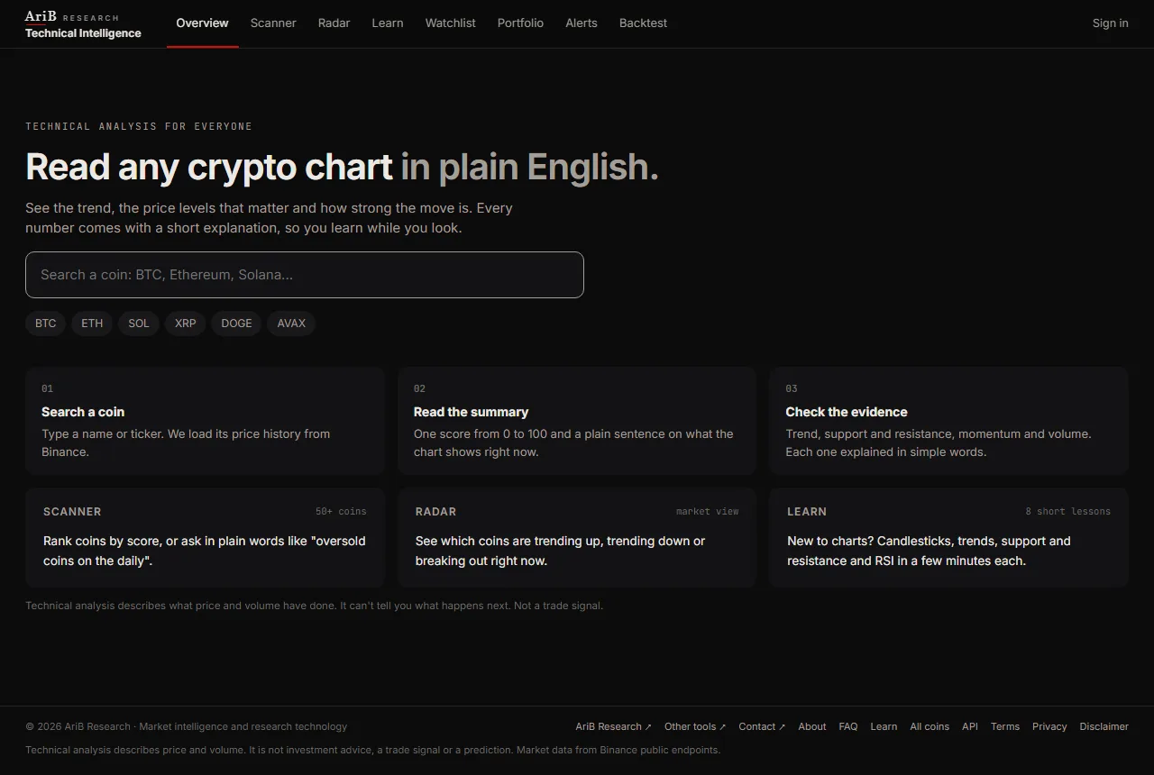Screen dimensions: 1154x775
Task: Open the About footer link
Action: [812, 726]
